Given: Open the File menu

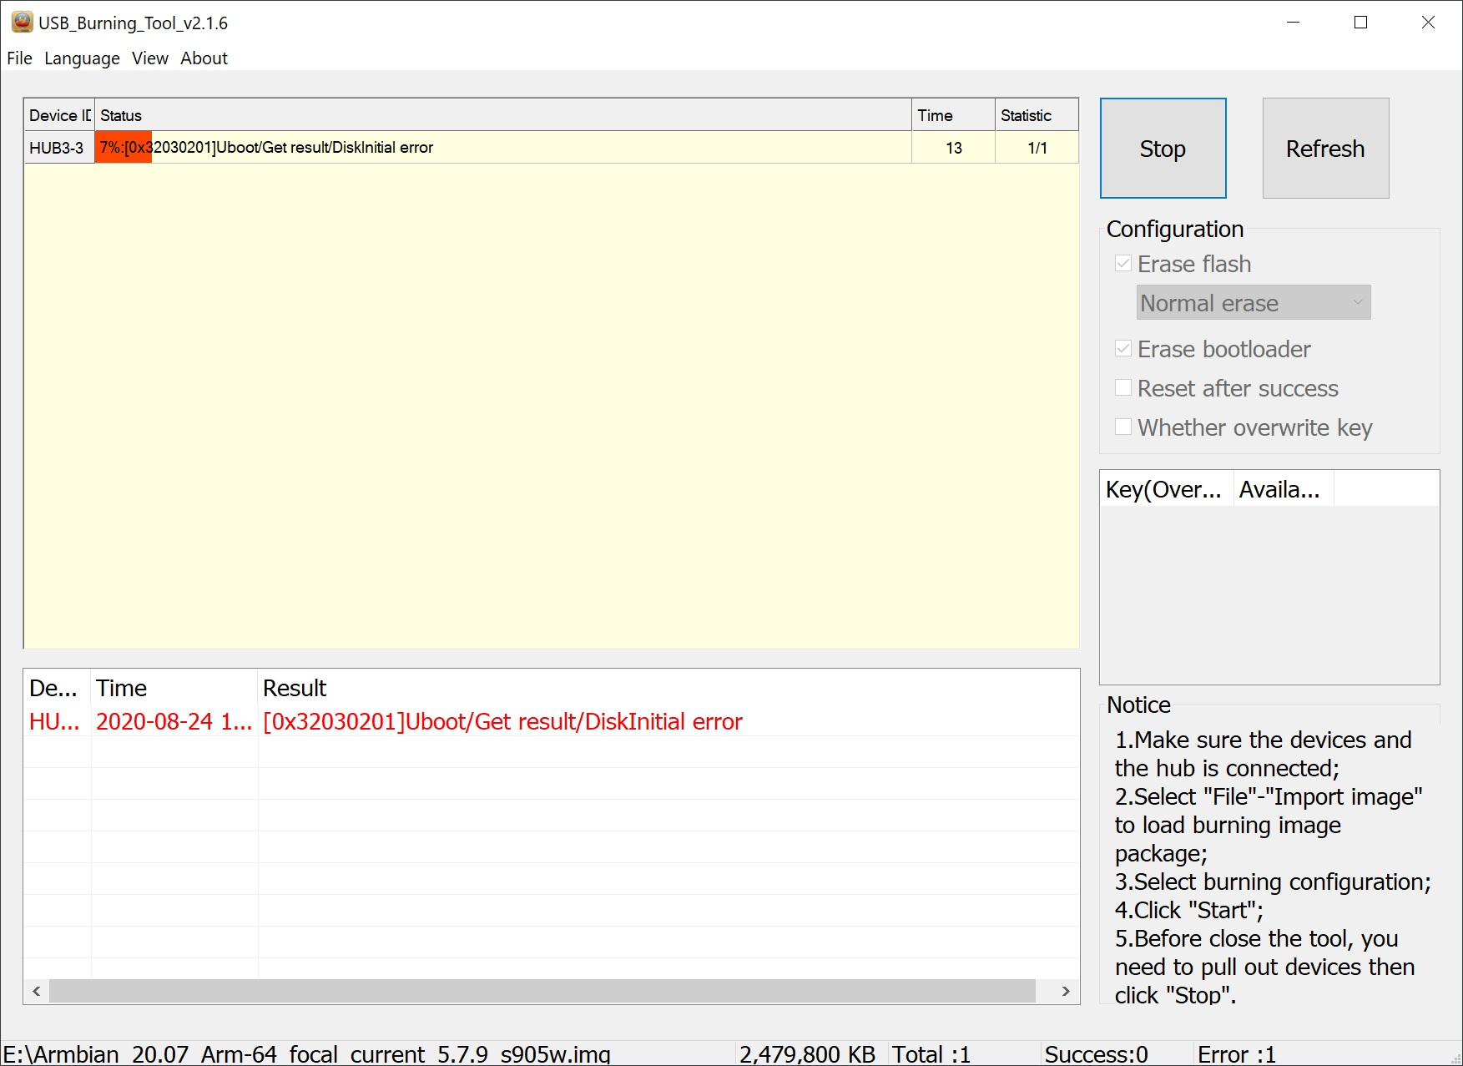Looking at the screenshot, I should (x=18, y=58).
